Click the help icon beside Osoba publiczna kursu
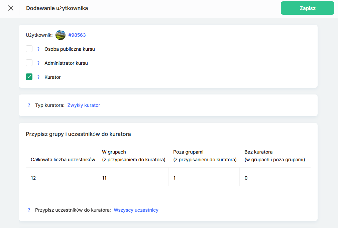The width and height of the screenshot is (338, 228). coord(38,49)
